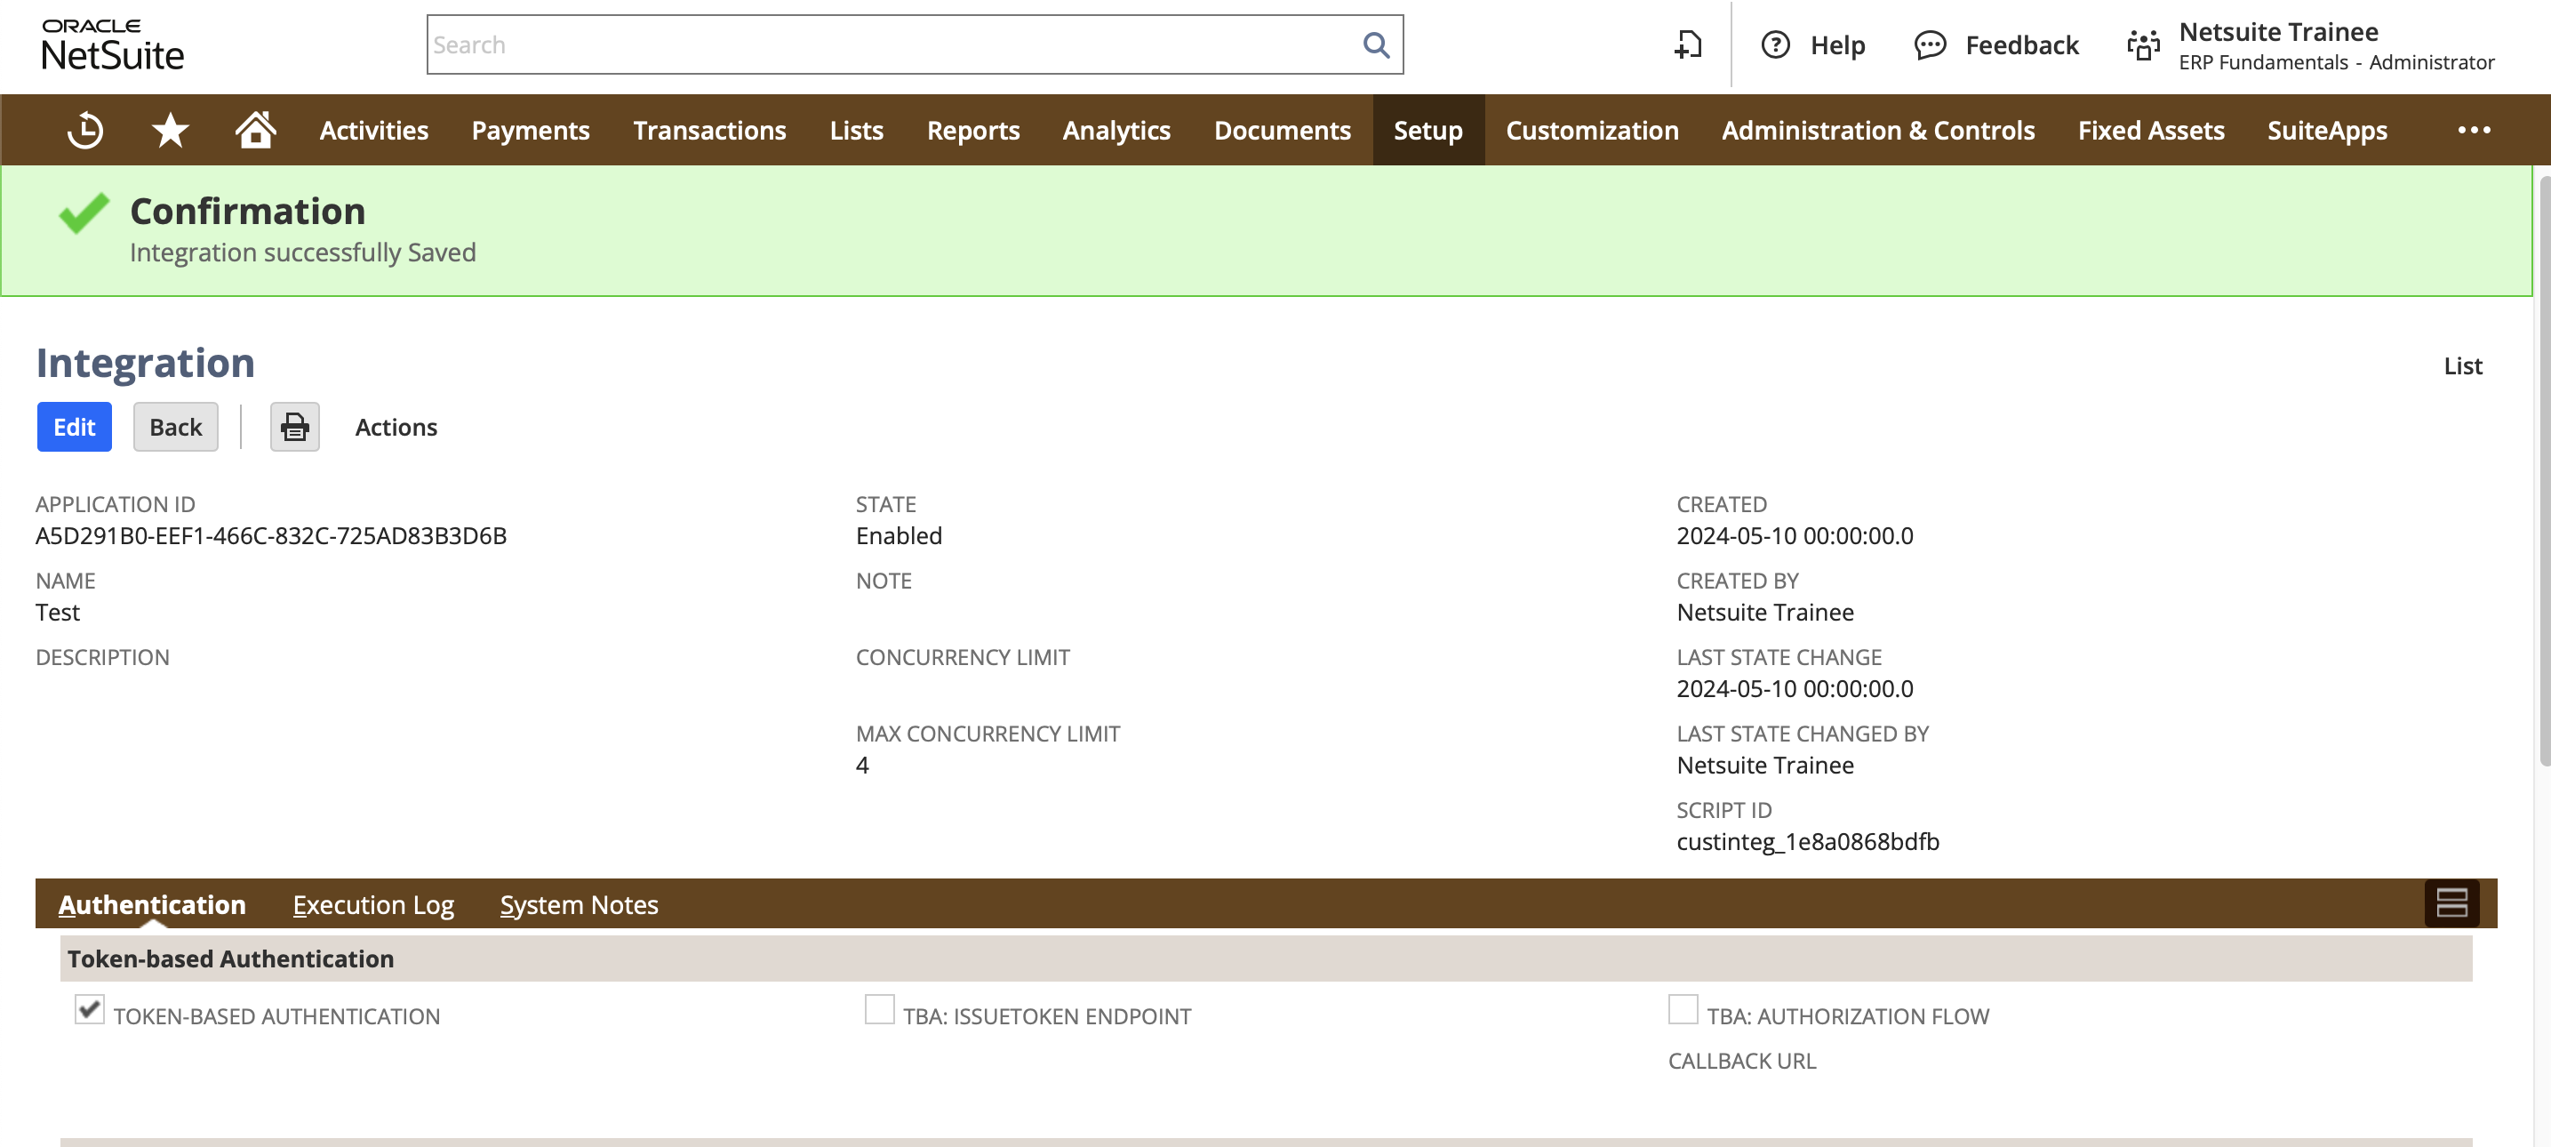Click the Help question mark icon
The image size is (2551, 1147).
coord(1775,44)
